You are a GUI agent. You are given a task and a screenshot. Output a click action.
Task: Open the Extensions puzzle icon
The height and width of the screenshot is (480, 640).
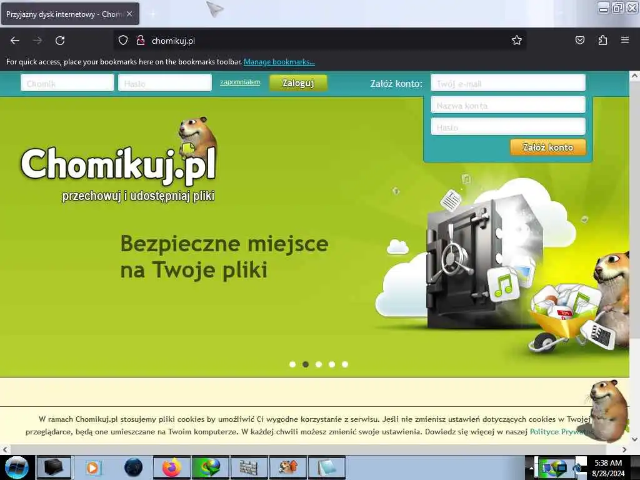point(602,40)
